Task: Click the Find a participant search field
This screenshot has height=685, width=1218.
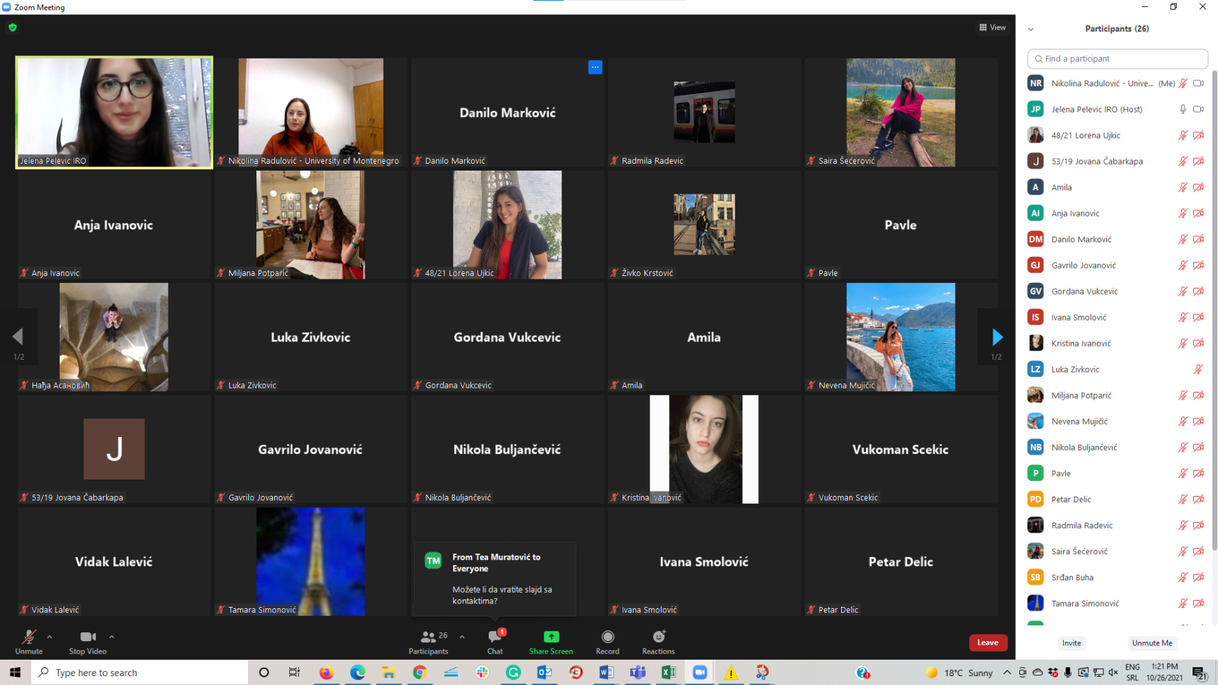Action: pos(1117,59)
